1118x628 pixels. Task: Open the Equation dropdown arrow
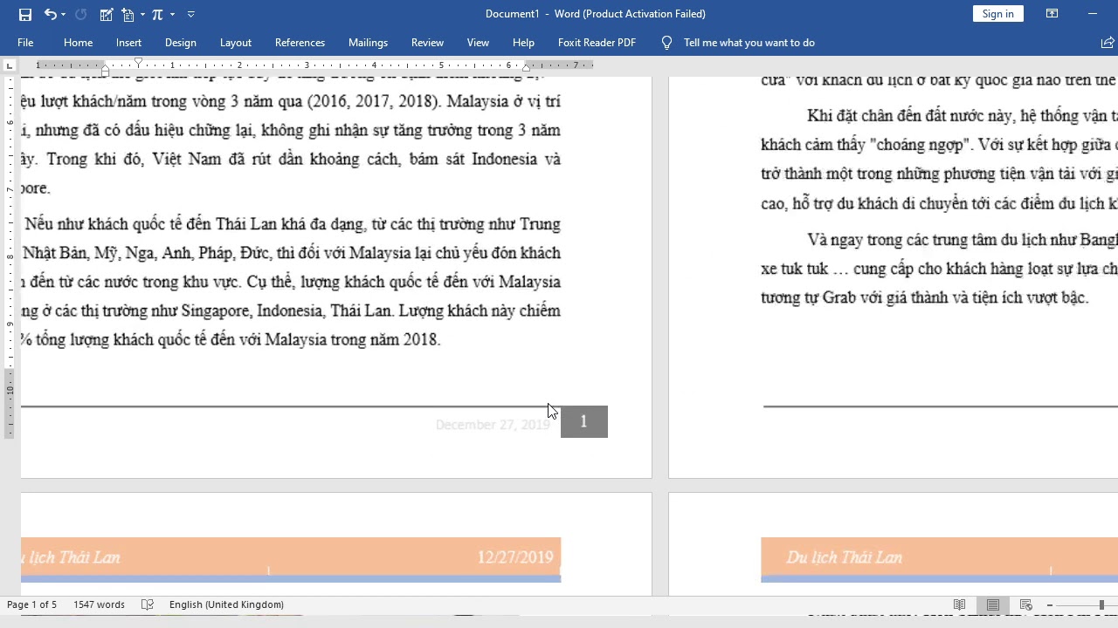[172, 14]
